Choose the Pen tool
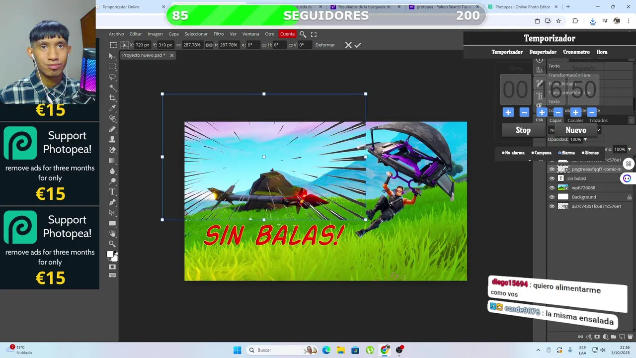636x358 pixels. tap(112, 202)
